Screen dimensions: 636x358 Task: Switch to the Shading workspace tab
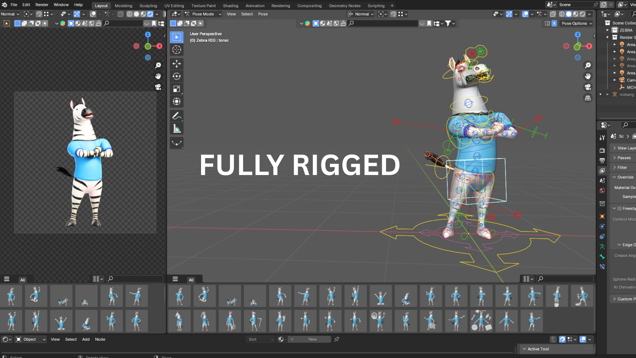click(231, 6)
